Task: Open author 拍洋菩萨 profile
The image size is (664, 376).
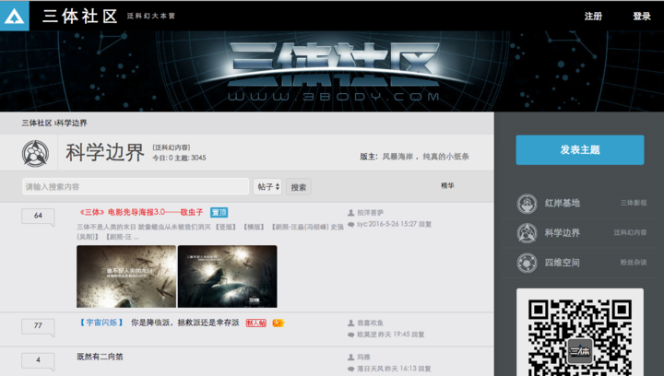Action: tap(370, 213)
